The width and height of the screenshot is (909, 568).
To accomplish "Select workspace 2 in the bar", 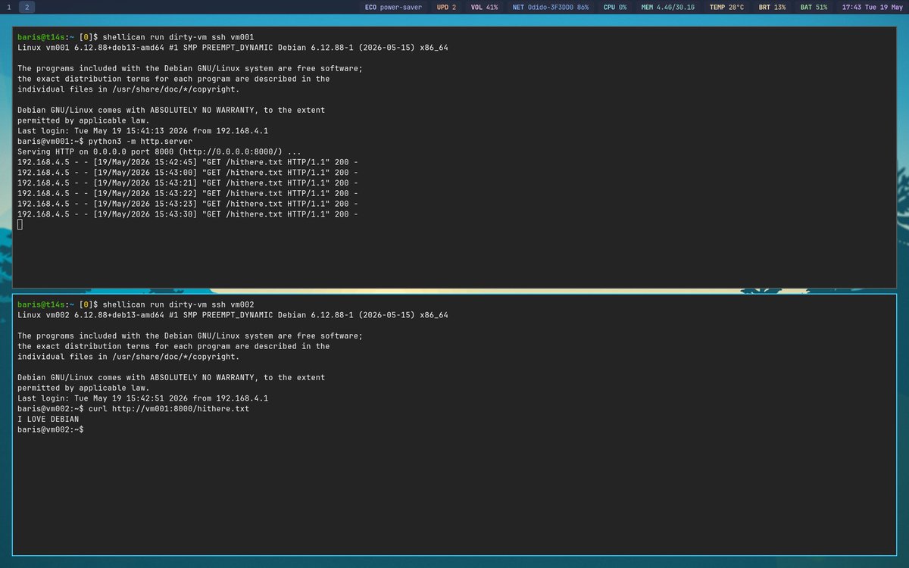I will coord(27,7).
